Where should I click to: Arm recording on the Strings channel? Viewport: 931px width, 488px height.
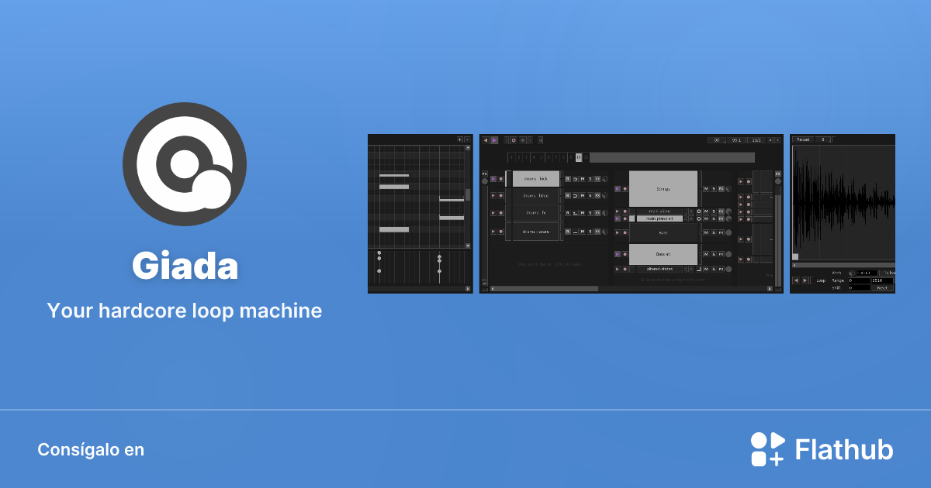(625, 189)
